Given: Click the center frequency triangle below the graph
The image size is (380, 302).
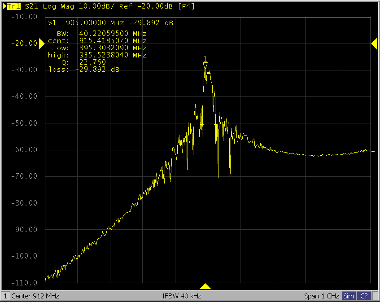Looking at the screenshot, I should (205, 286).
